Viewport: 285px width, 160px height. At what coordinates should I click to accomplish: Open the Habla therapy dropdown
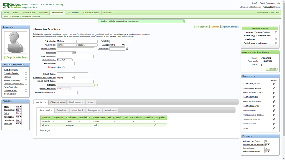19,107
